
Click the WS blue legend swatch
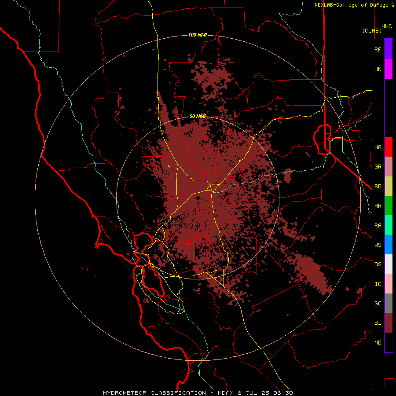click(x=389, y=245)
